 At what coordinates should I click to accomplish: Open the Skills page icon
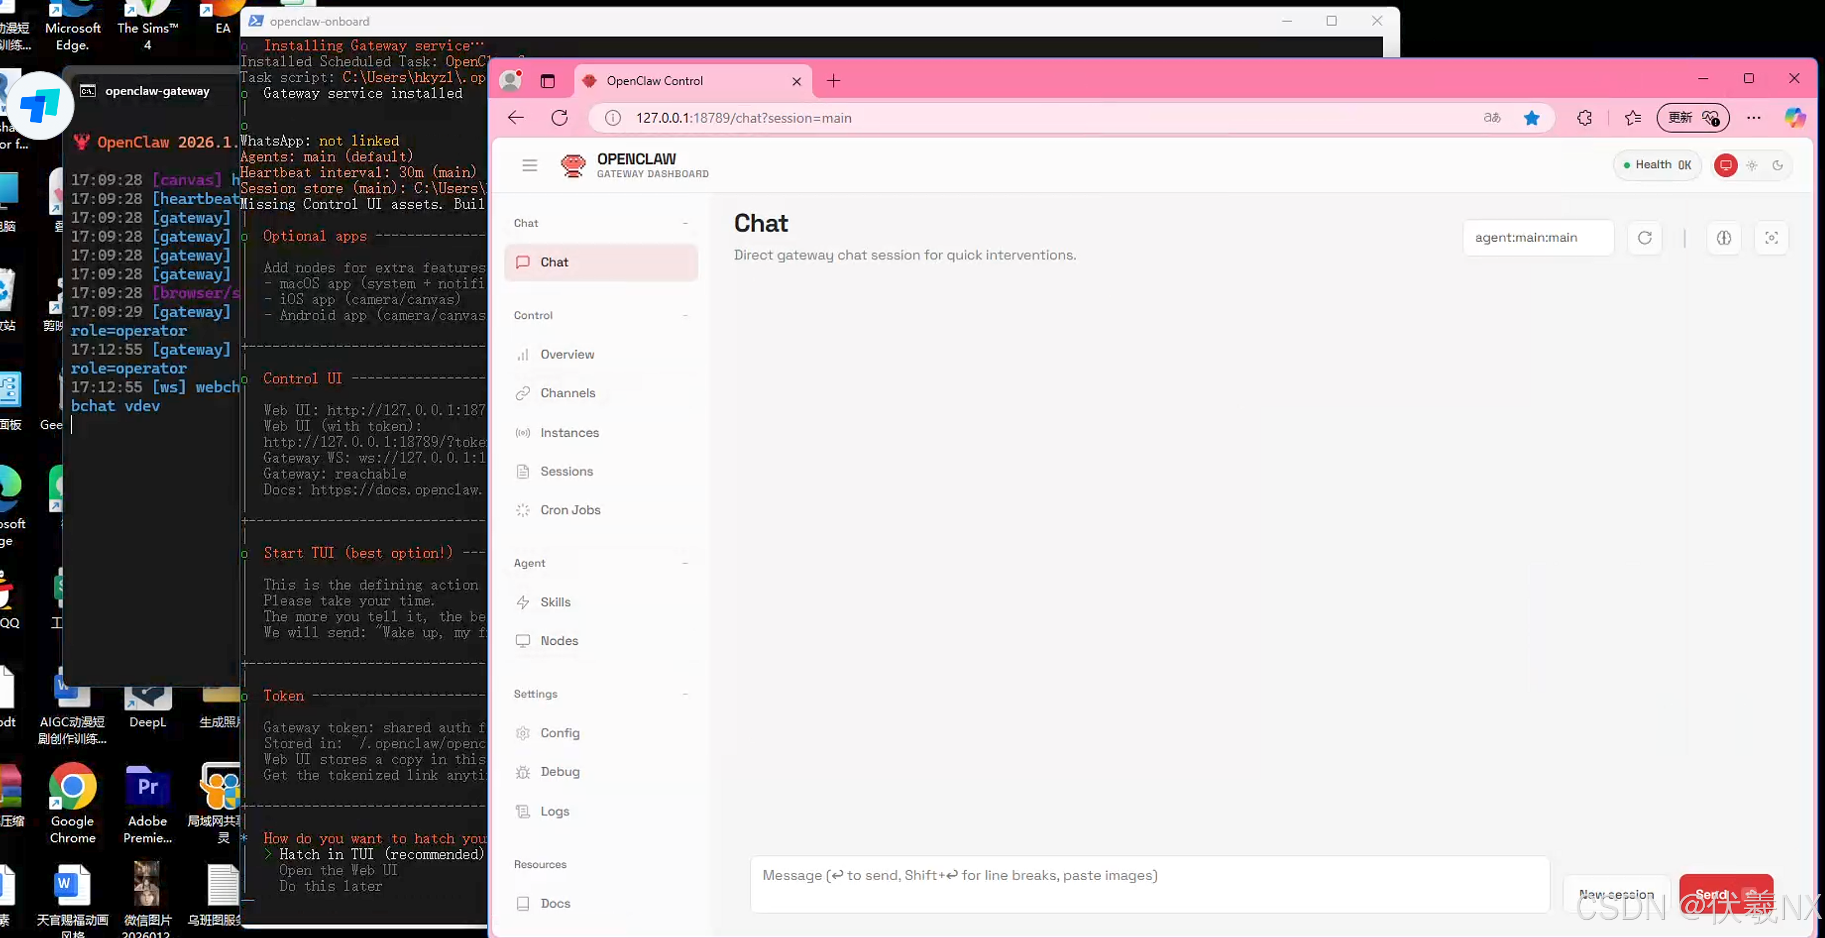[x=523, y=602]
